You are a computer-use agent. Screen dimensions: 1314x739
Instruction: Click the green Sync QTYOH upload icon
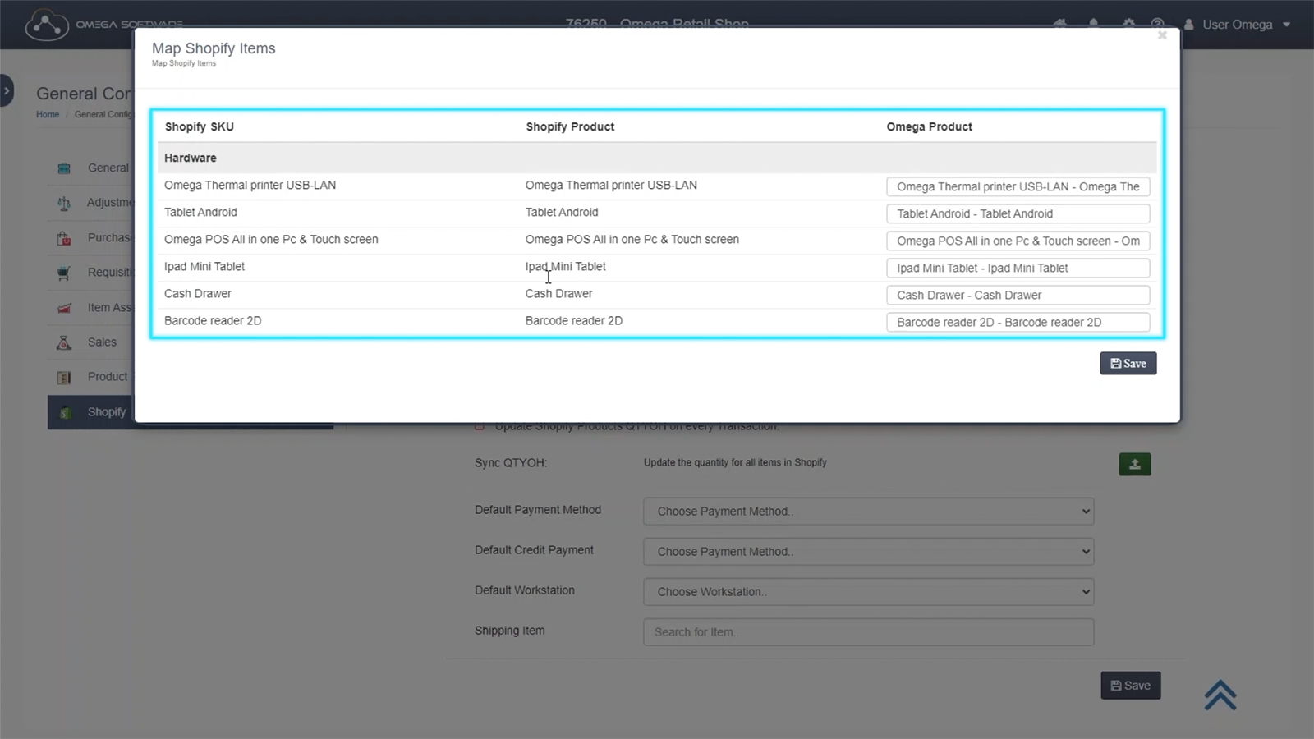[1135, 464]
